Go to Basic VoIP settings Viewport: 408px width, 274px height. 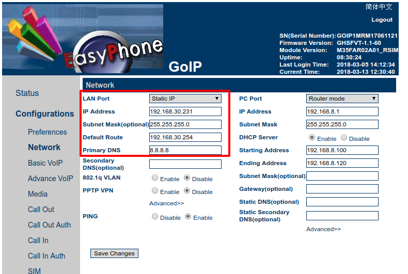click(x=45, y=163)
